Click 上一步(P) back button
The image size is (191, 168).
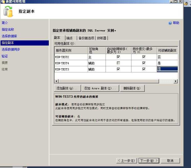click(x=127, y=161)
